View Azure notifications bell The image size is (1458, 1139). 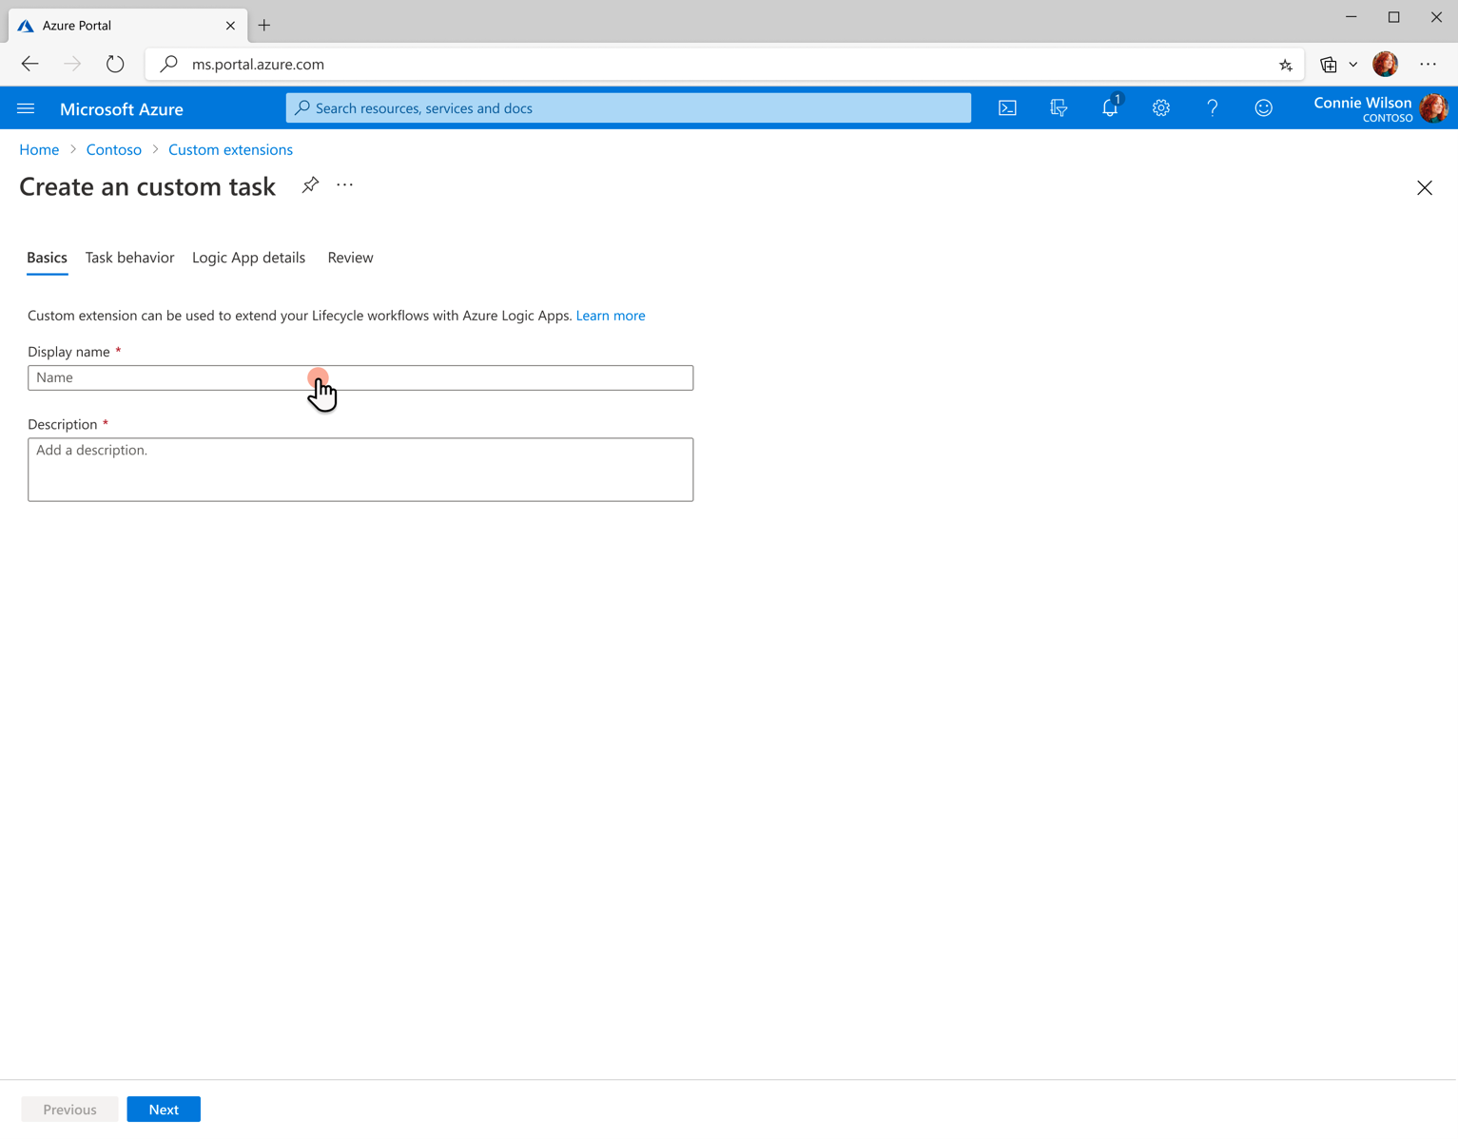point(1110,107)
